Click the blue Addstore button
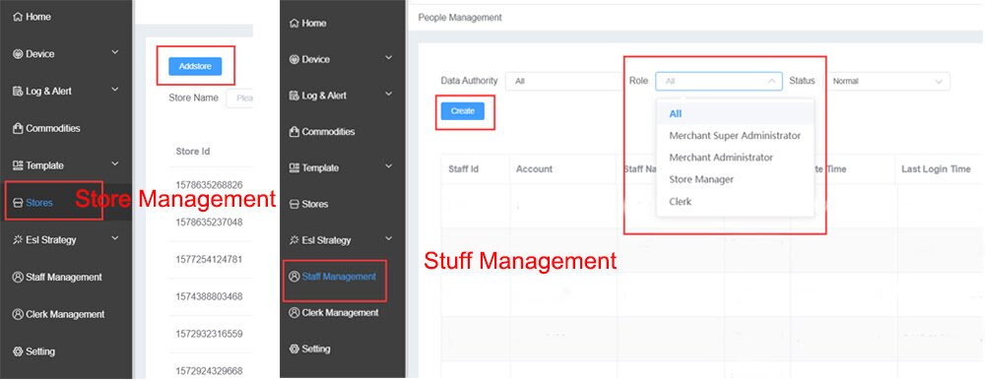The image size is (985, 381). tap(195, 66)
